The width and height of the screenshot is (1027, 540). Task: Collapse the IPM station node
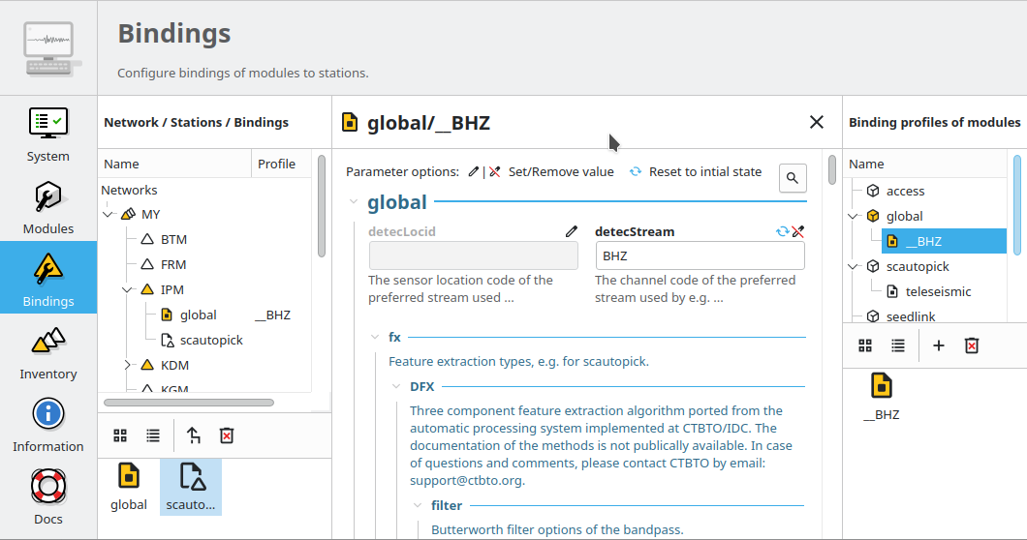127,289
